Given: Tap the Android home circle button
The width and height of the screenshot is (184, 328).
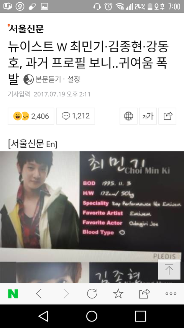Looking at the screenshot, I should [92, 316].
